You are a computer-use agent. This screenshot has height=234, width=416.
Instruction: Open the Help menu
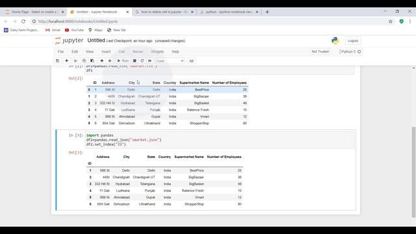point(175,51)
